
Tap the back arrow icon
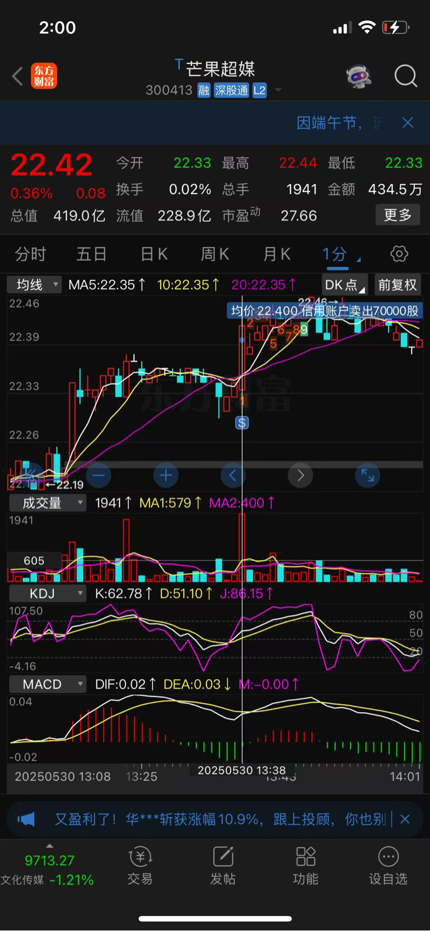(x=17, y=76)
